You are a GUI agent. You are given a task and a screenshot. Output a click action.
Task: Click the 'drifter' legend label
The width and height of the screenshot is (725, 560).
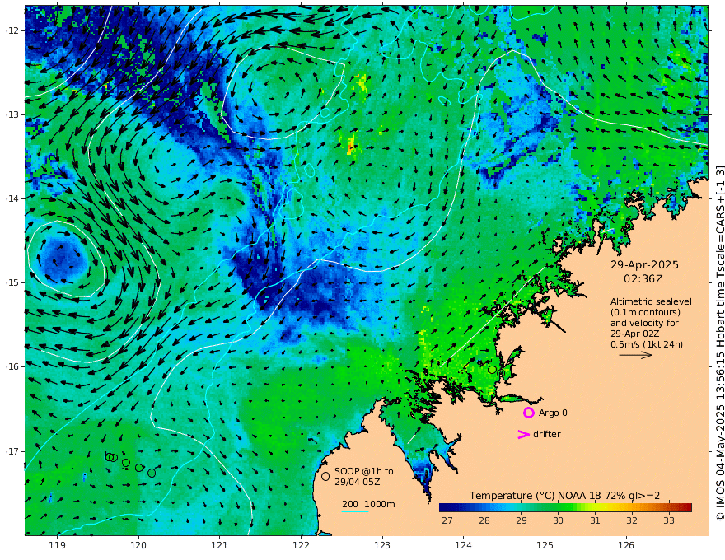point(547,434)
